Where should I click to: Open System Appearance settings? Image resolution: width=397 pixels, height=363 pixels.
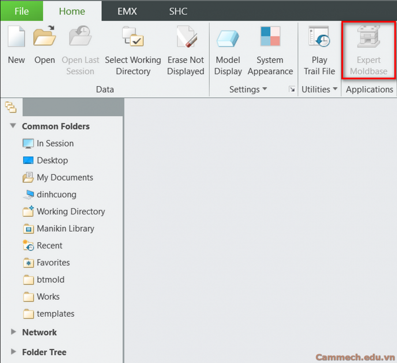tap(270, 38)
